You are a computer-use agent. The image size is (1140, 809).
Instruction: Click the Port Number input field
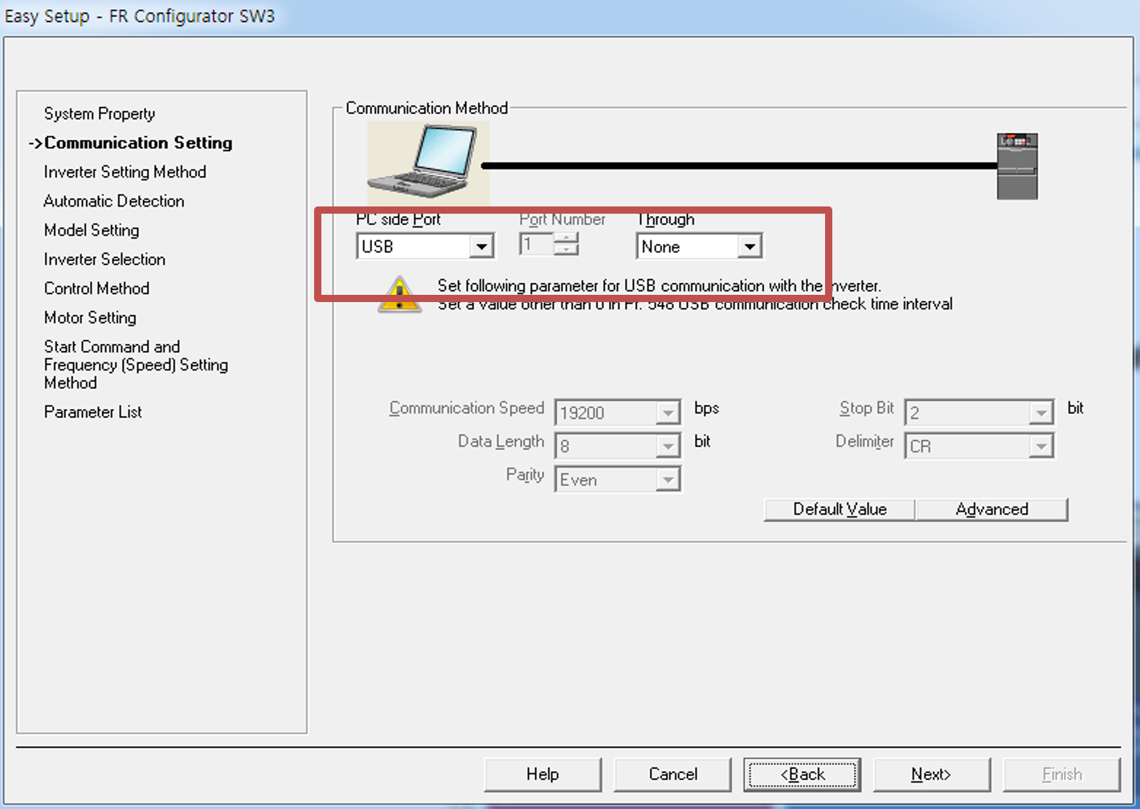tap(537, 244)
